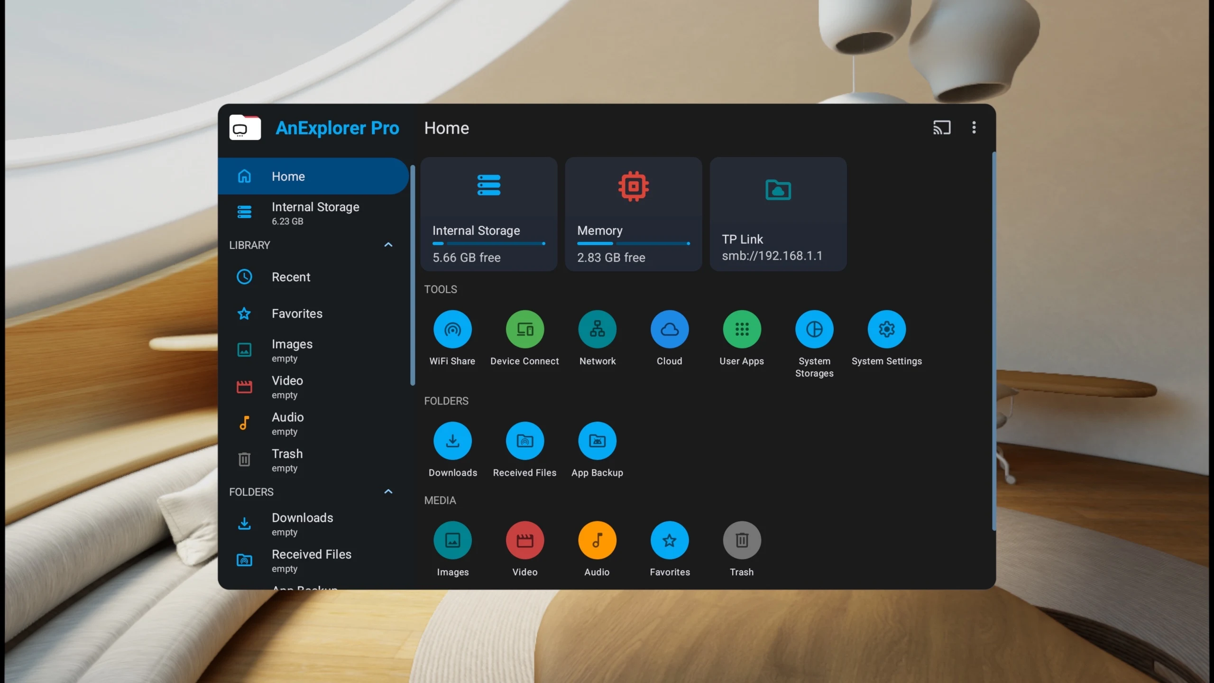Viewport: 1214px width, 683px height.
Task: Go to Video in sidebar library
Action: [x=313, y=387]
